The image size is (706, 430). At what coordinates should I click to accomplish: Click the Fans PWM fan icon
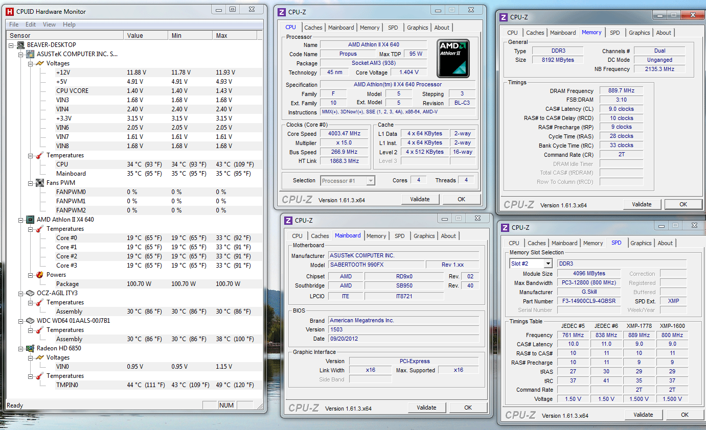click(40, 183)
